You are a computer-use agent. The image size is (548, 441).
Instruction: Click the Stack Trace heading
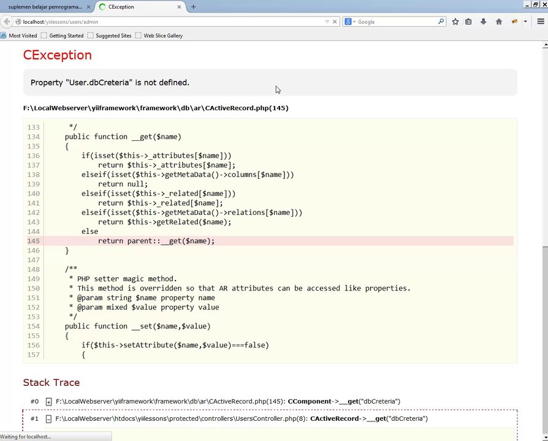click(x=51, y=383)
